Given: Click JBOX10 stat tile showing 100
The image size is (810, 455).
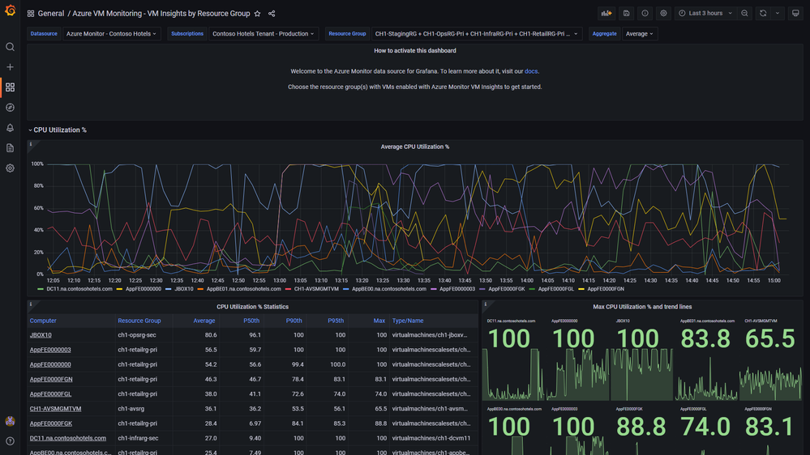Looking at the screenshot, I should (x=641, y=359).
